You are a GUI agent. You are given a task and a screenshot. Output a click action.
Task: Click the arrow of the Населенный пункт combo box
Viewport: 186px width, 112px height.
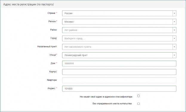coord(174,47)
